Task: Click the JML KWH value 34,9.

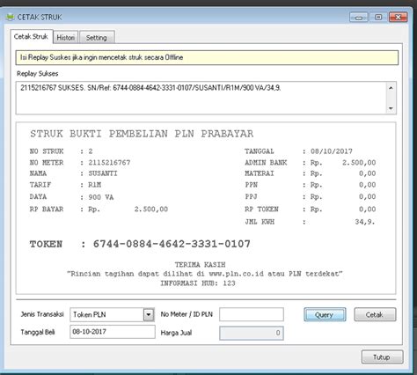Action: [x=365, y=222]
